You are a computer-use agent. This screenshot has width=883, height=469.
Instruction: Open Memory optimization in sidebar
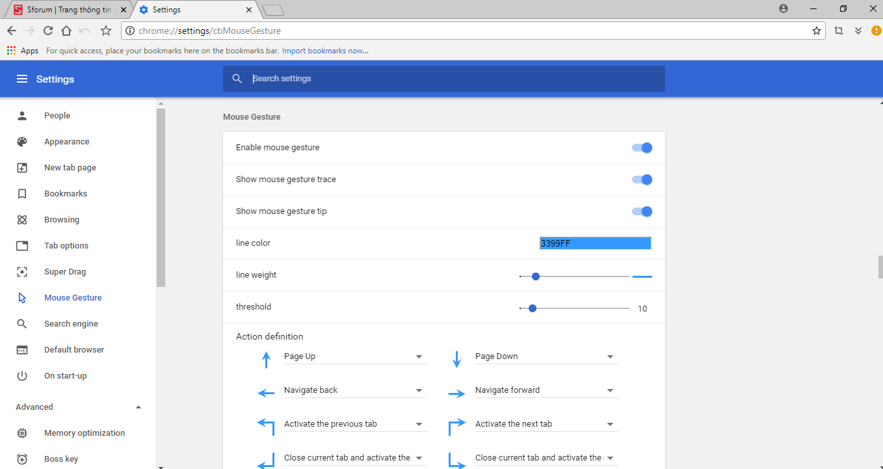(x=84, y=433)
